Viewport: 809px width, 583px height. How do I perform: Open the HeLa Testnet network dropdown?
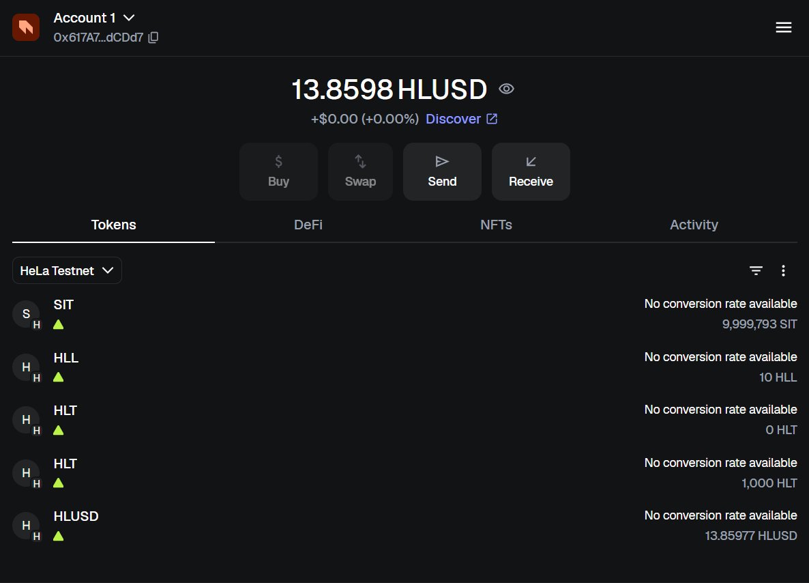67,270
